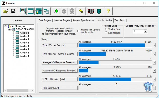This screenshot has width=159, height=98.
Task: Save the test configuration file
Action: pyautogui.click(x=13, y=11)
